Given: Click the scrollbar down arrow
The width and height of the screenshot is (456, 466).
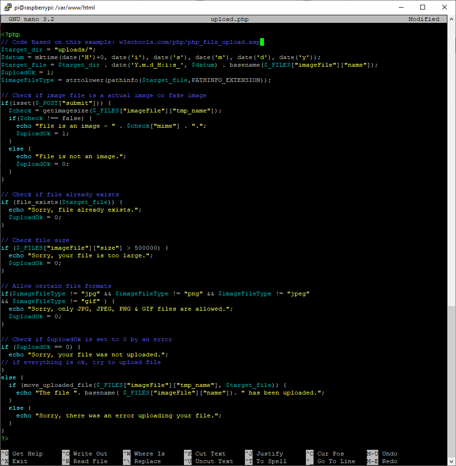Looking at the screenshot, I should (x=451, y=462).
